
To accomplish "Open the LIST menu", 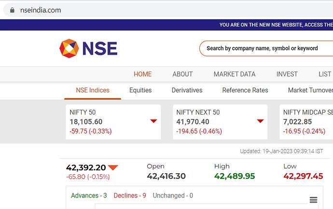I will tap(325, 74).
